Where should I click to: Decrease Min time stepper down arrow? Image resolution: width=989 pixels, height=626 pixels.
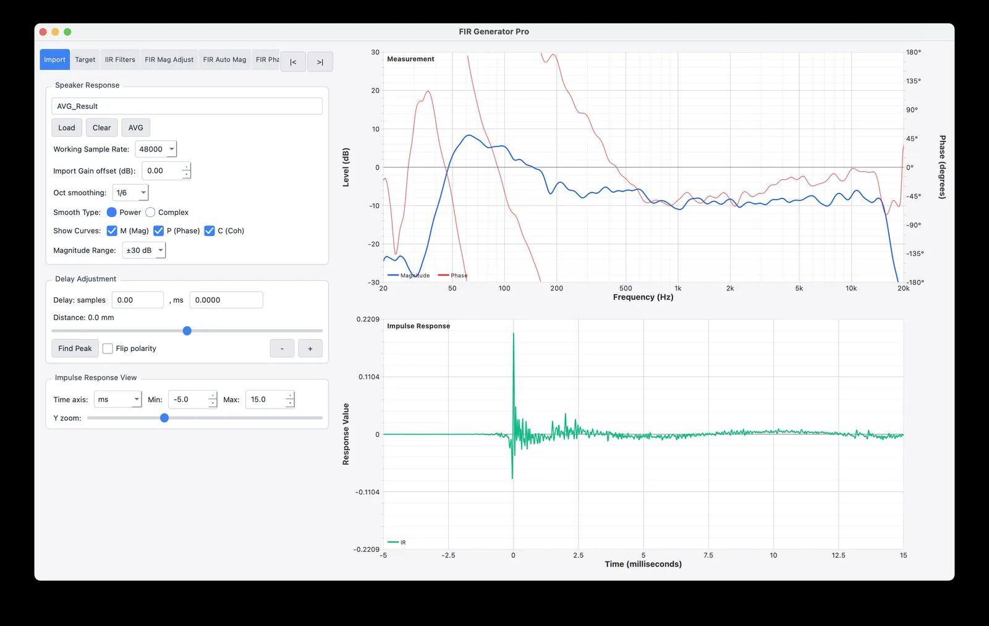click(x=213, y=404)
